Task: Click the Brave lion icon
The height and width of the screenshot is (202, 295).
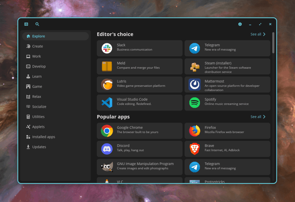Action: (194, 149)
